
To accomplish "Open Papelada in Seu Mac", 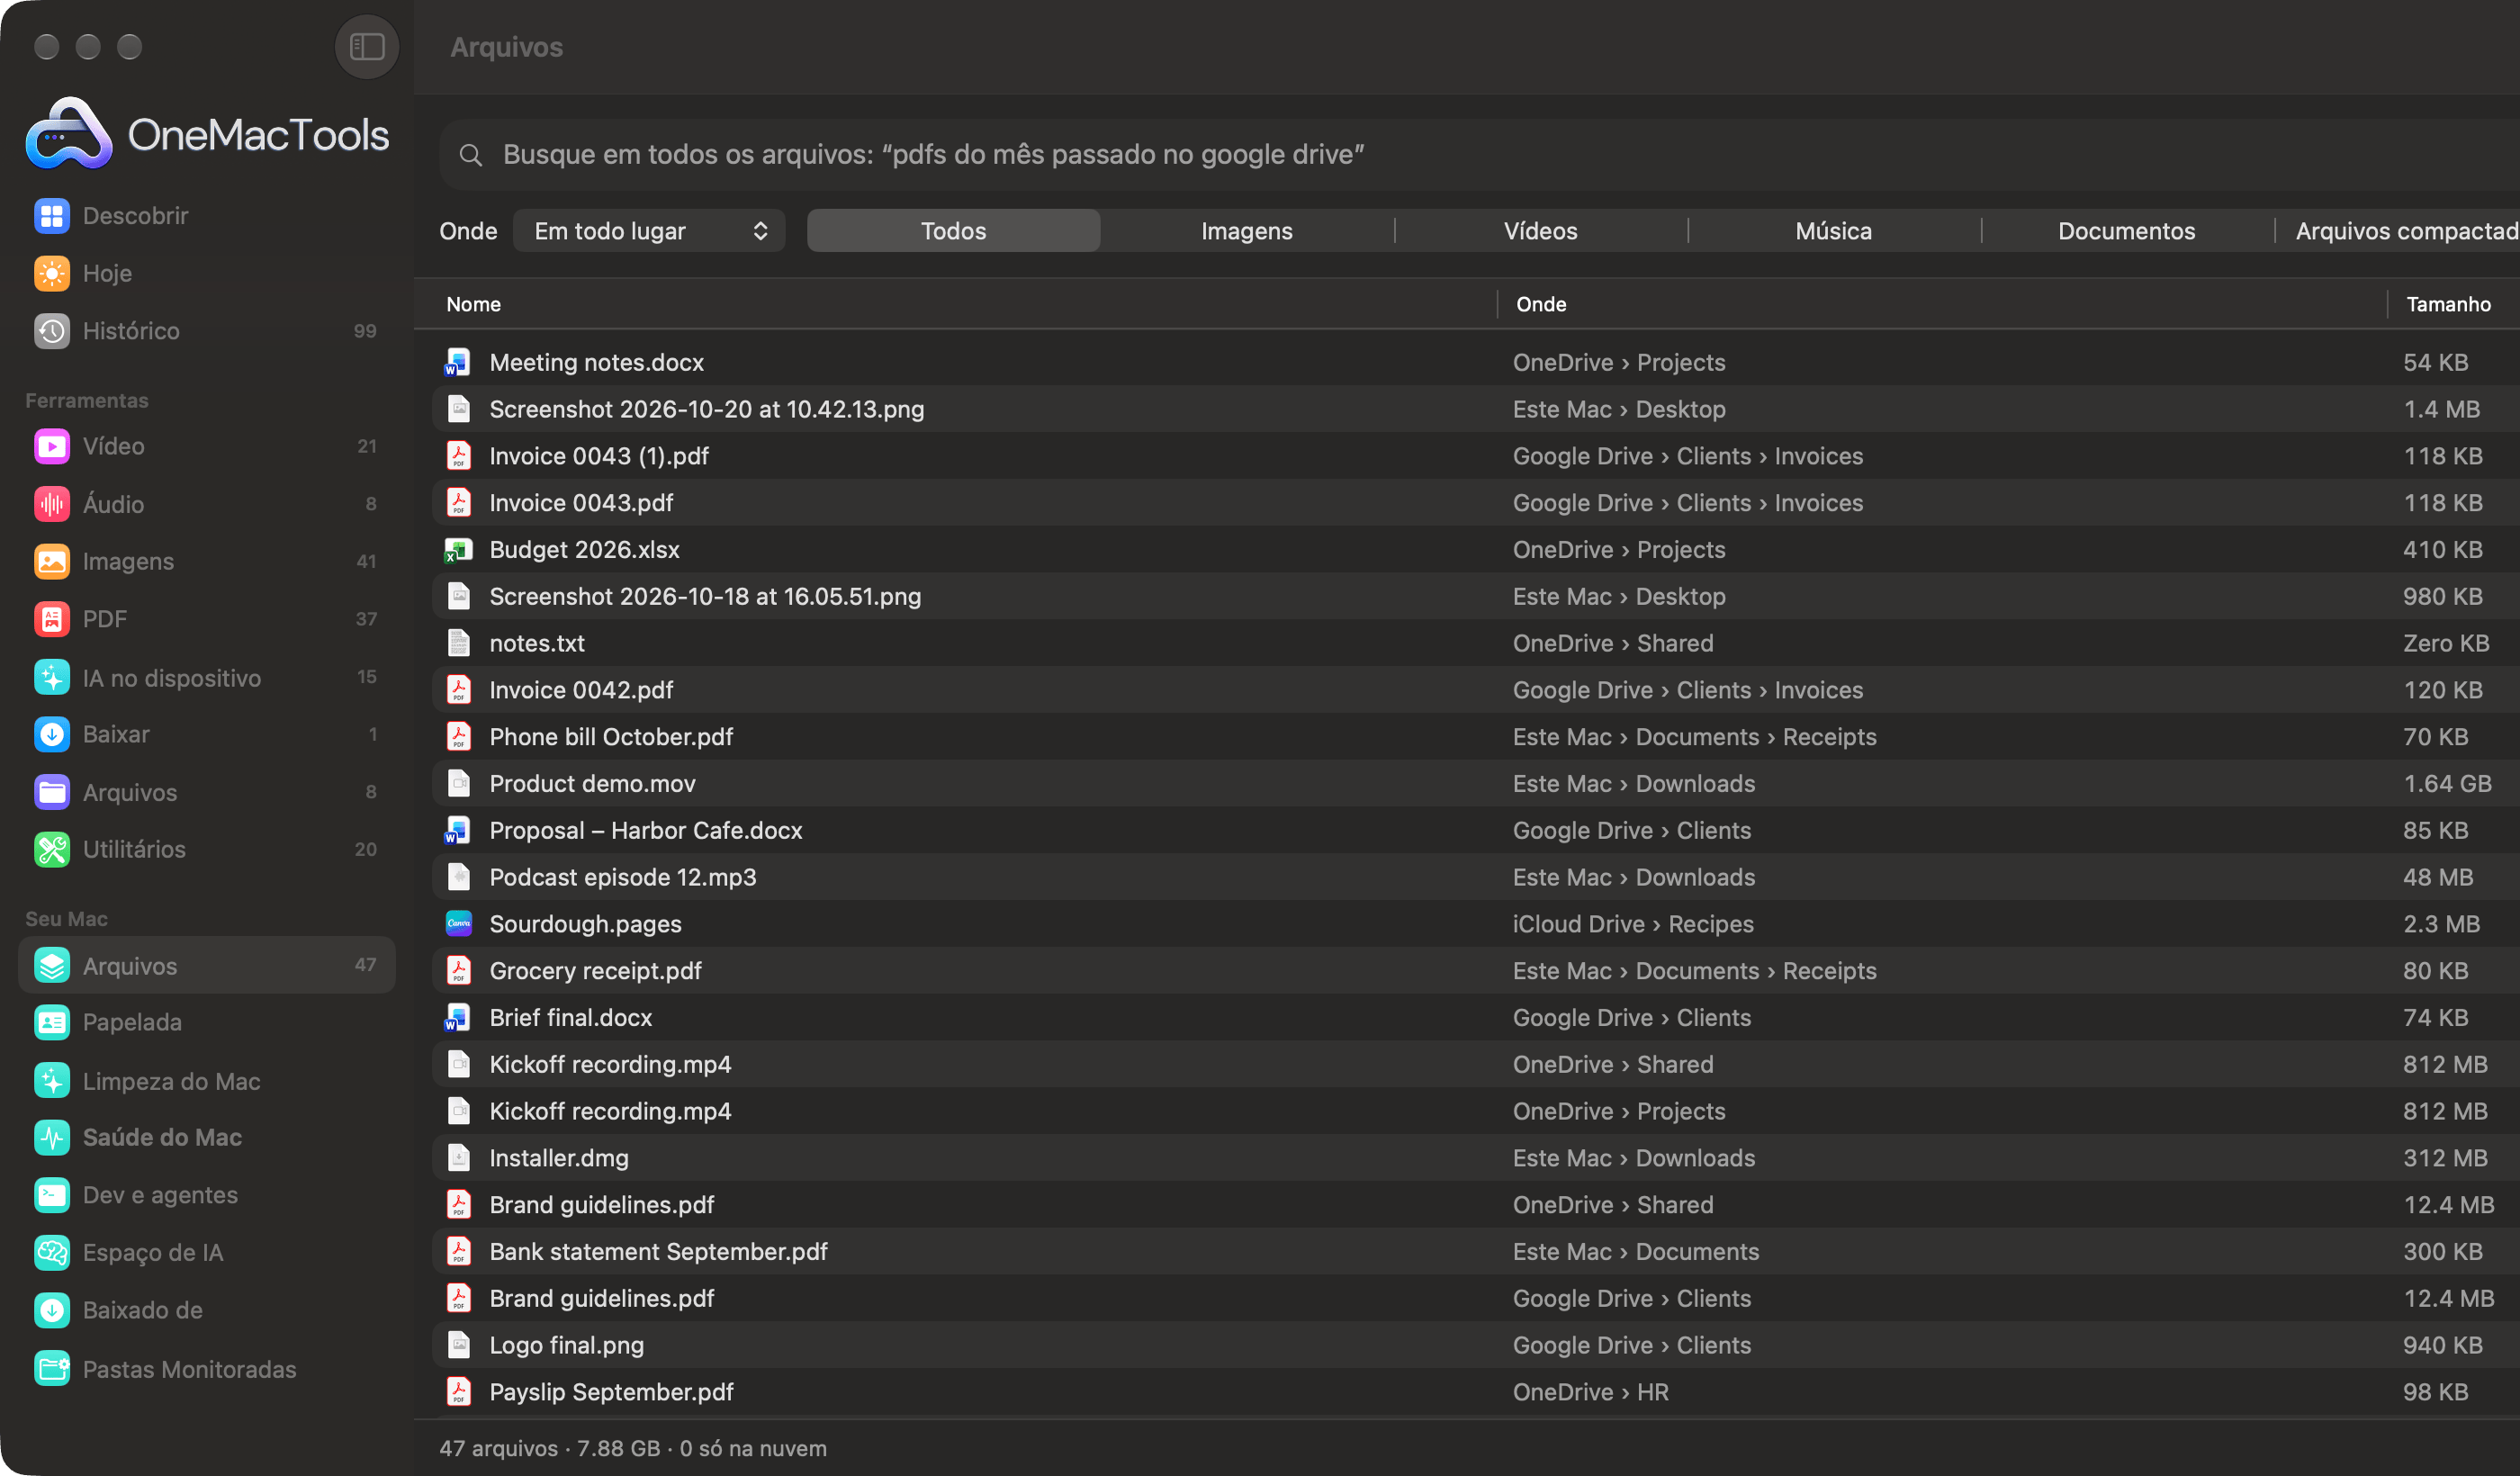I will pyautogui.click(x=207, y=1022).
